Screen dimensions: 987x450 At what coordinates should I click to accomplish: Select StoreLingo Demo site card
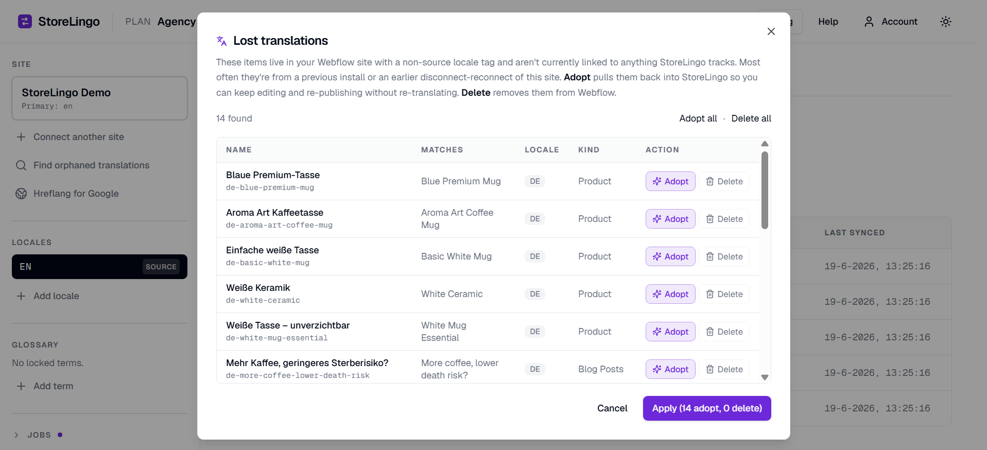[99, 98]
